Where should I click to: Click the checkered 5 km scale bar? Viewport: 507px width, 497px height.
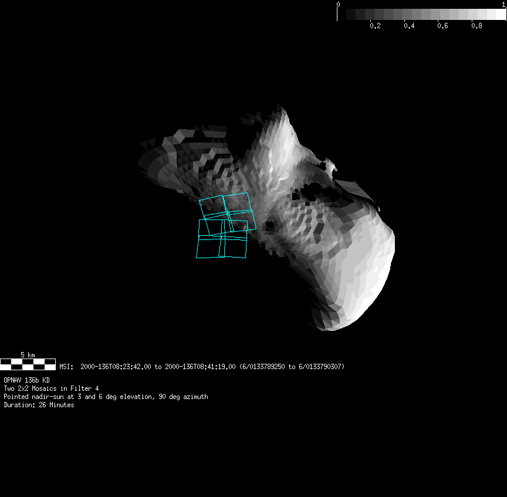tap(28, 364)
